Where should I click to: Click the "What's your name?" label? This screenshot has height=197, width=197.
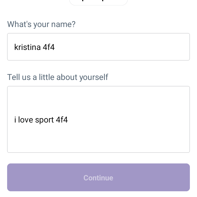click(x=41, y=24)
